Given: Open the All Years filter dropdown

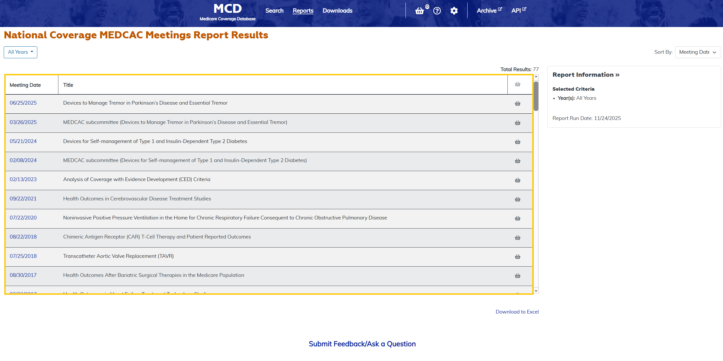Looking at the screenshot, I should point(21,52).
